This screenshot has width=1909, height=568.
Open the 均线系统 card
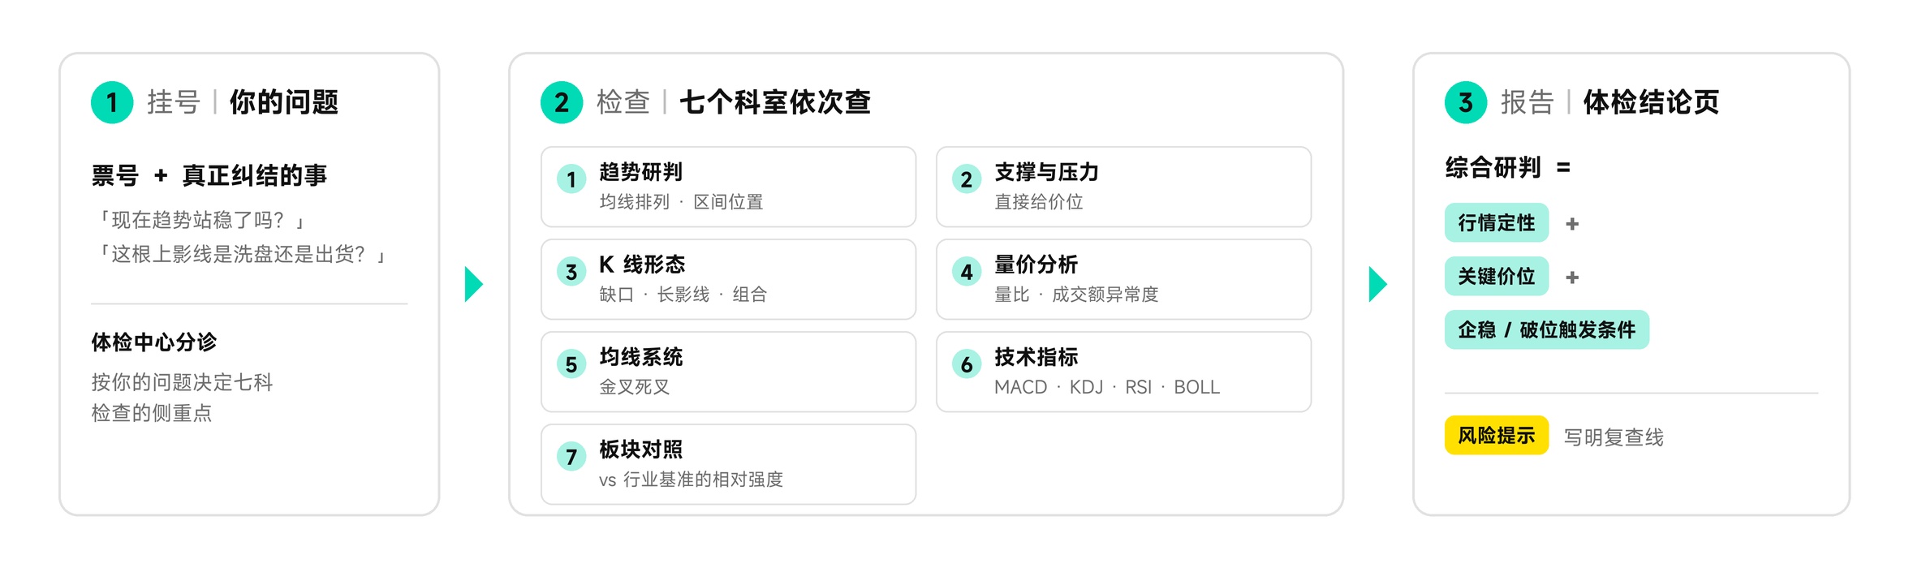point(729,372)
